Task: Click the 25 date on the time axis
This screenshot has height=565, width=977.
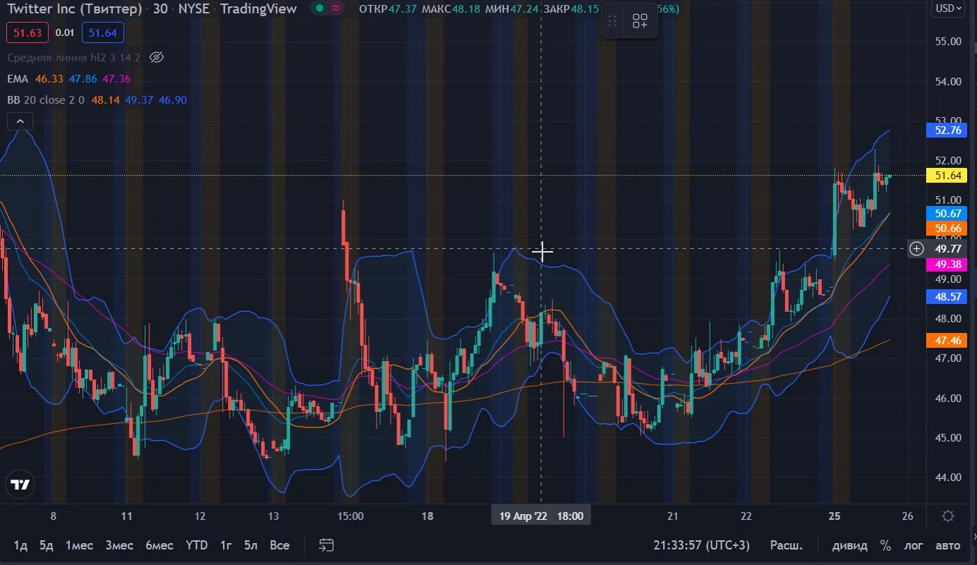Action: pos(835,516)
